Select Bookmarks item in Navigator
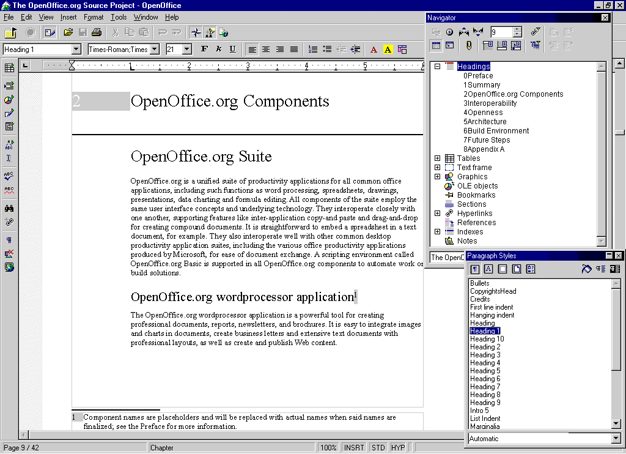This screenshot has height=454, width=626. (x=476, y=195)
